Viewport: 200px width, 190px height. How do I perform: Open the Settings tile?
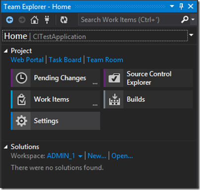tap(55, 121)
